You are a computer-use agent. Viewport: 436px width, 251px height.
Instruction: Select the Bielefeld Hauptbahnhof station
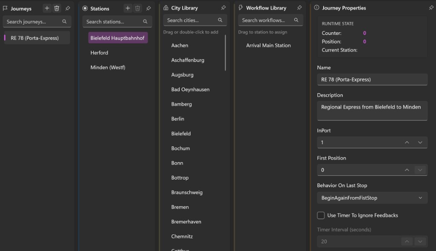pyautogui.click(x=118, y=38)
